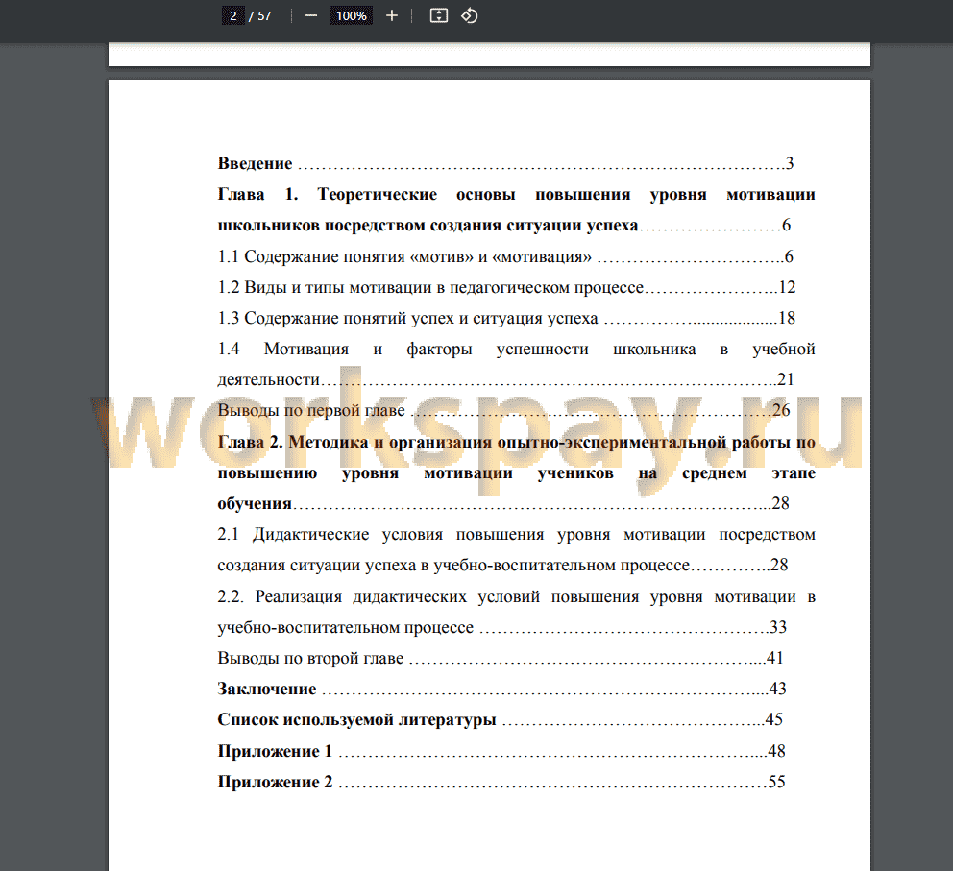Click 'учебно-воспитательном процессе' line with page 33
Screen dimensions: 953x871
[x=502, y=627]
